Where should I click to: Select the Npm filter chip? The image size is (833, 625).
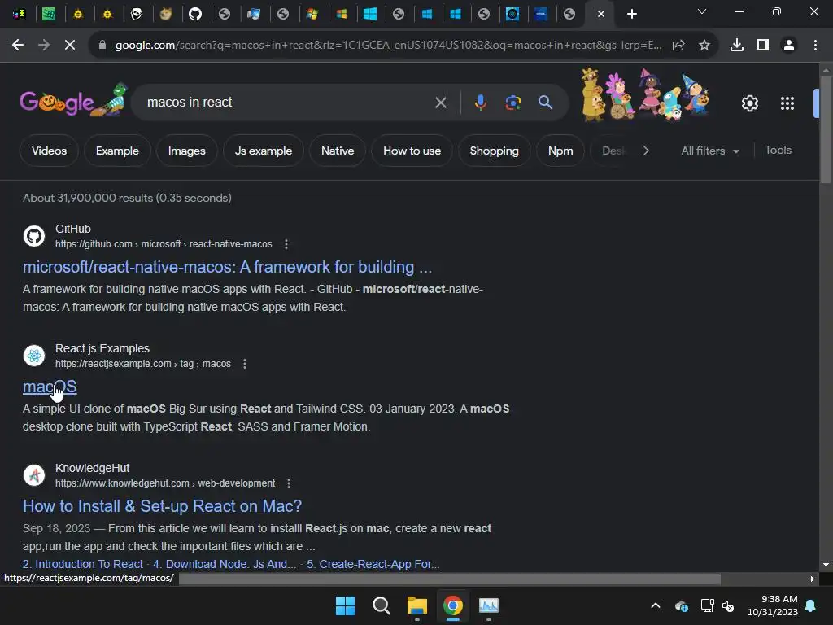pyautogui.click(x=560, y=151)
